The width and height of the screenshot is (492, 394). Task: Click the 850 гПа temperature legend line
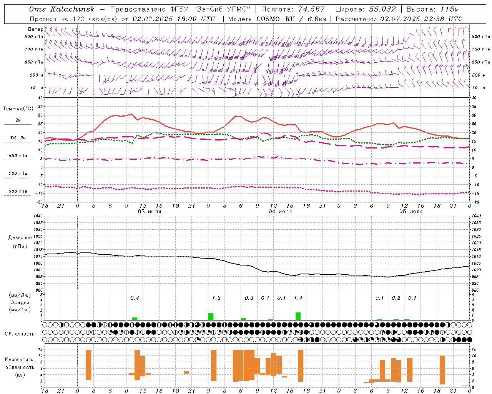[17, 160]
